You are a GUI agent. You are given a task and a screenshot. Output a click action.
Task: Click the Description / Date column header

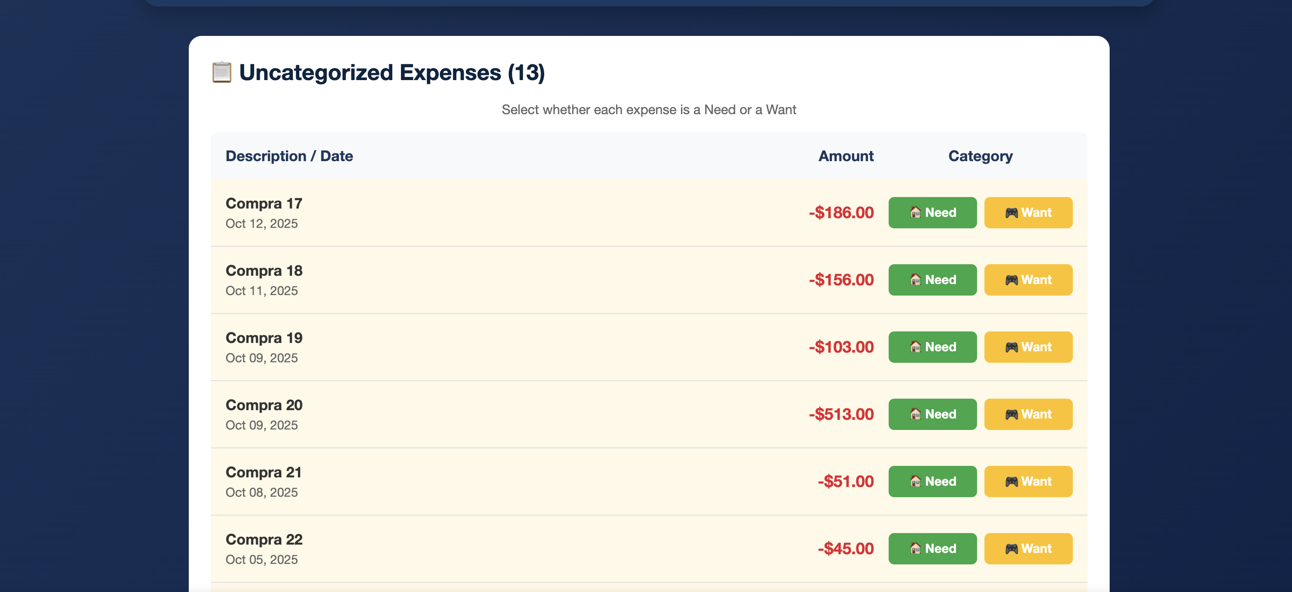click(x=289, y=156)
